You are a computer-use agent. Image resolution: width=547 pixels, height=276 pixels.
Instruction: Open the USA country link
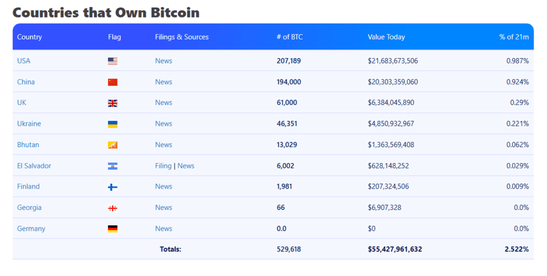point(24,61)
